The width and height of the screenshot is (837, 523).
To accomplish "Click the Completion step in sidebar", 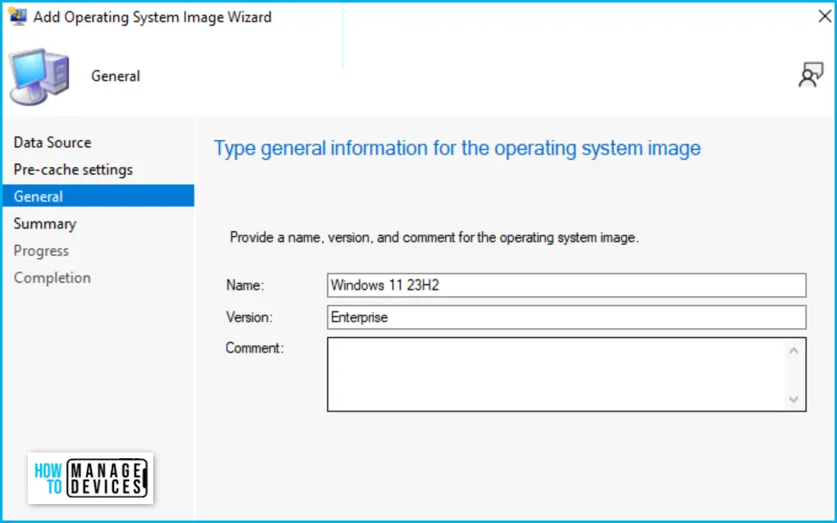I will pyautogui.click(x=52, y=278).
